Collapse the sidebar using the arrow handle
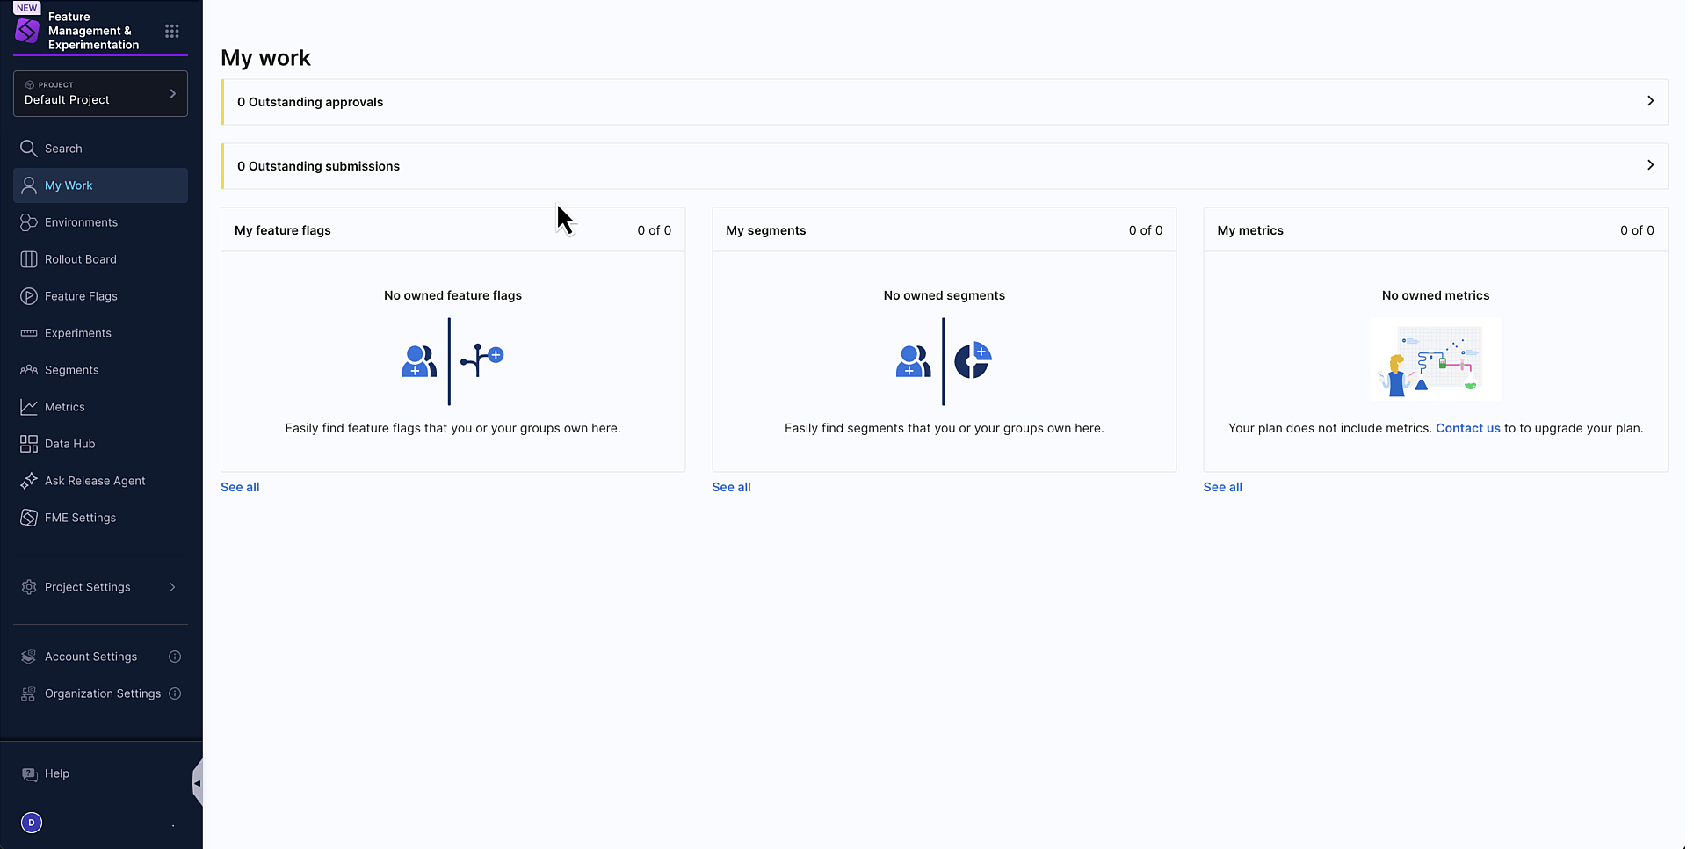1694x849 pixels. pyautogui.click(x=198, y=783)
